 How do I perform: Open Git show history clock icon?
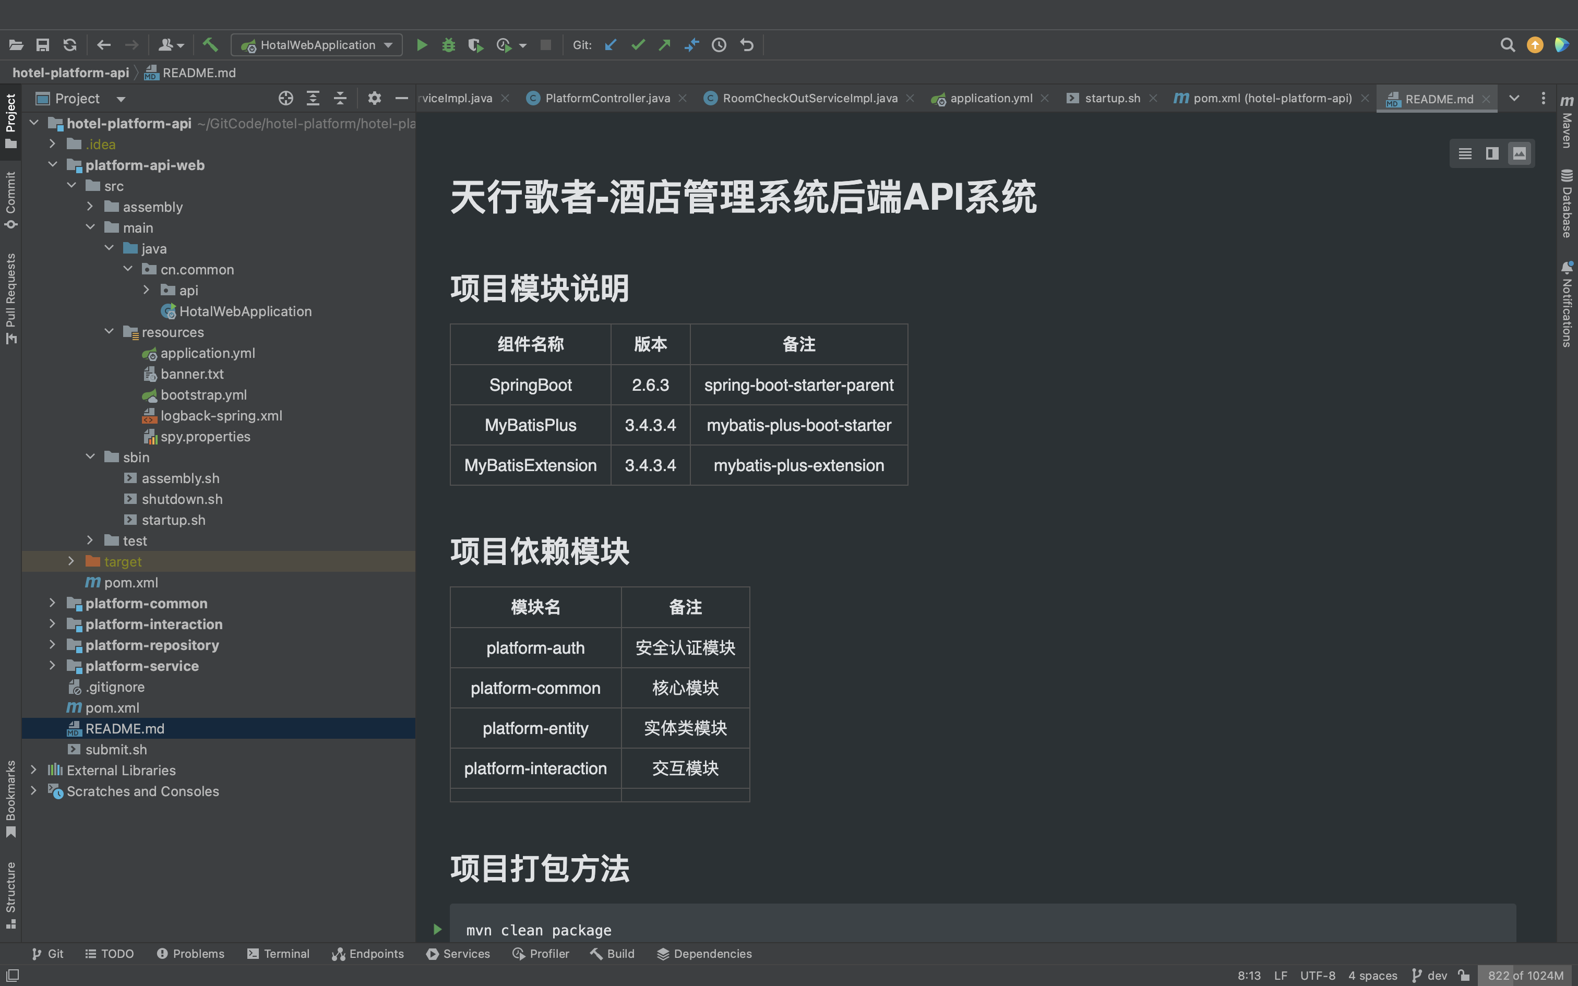(x=719, y=45)
